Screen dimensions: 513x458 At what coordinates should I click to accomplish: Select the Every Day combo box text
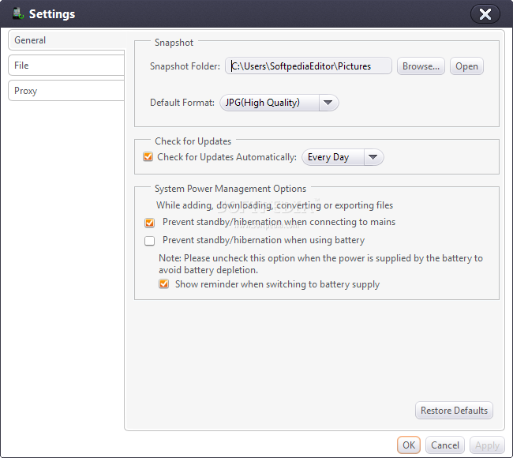tap(328, 157)
